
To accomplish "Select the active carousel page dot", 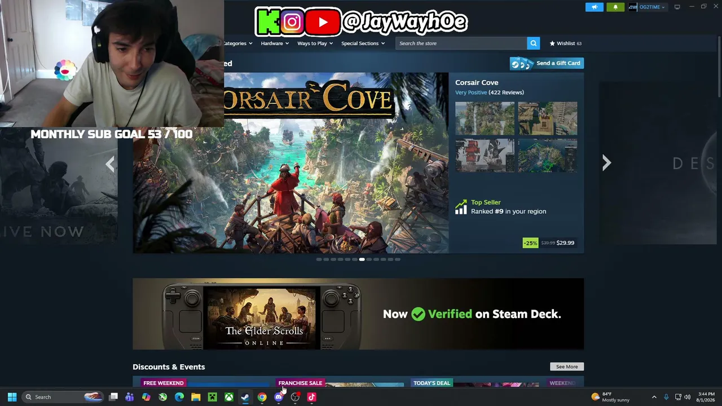I will tap(362, 259).
